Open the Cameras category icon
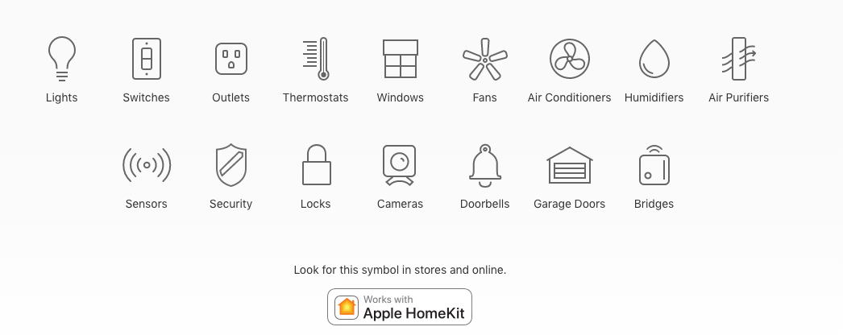Image resolution: width=843 pixels, height=335 pixels. (400, 165)
